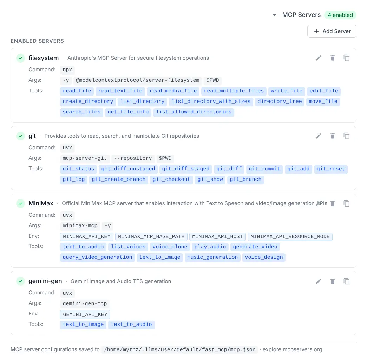The height and width of the screenshot is (360, 367).
Task: Copy the filesystem server configuration
Action: click(347, 58)
